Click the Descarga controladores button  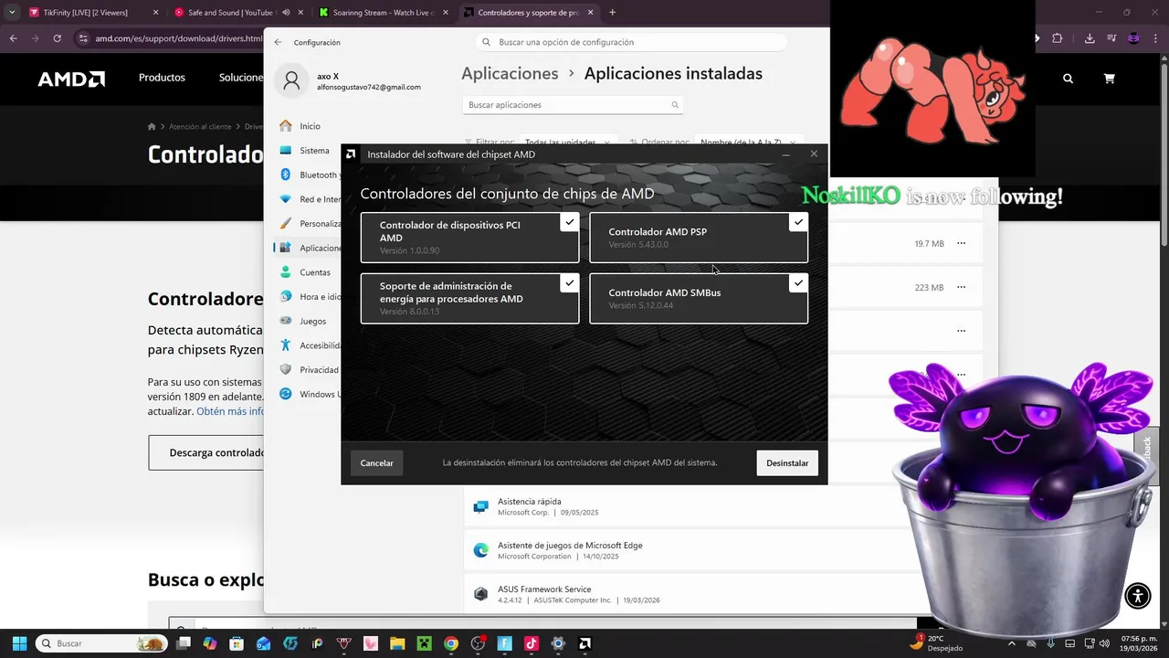pyautogui.click(x=206, y=452)
